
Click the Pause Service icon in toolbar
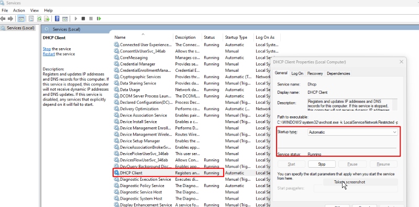click(91, 19)
